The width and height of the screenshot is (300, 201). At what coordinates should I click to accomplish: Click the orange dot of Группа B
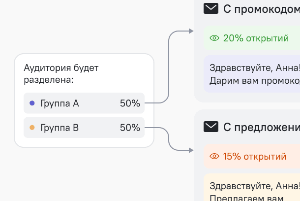[x=32, y=128]
